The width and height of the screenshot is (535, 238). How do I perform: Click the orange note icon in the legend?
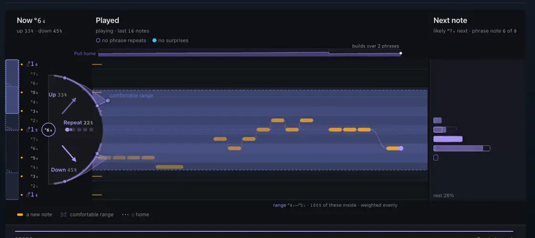[20, 215]
